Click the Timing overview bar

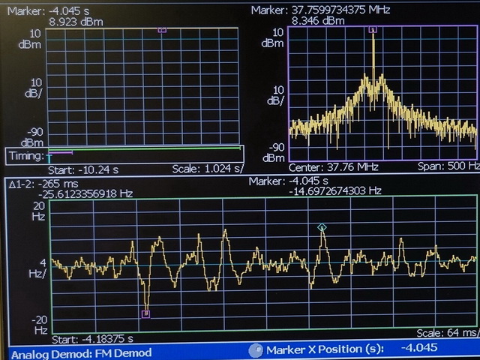point(124,156)
